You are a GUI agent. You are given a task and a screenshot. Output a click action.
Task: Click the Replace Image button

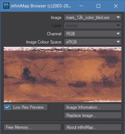pyautogui.click(x=93, y=115)
